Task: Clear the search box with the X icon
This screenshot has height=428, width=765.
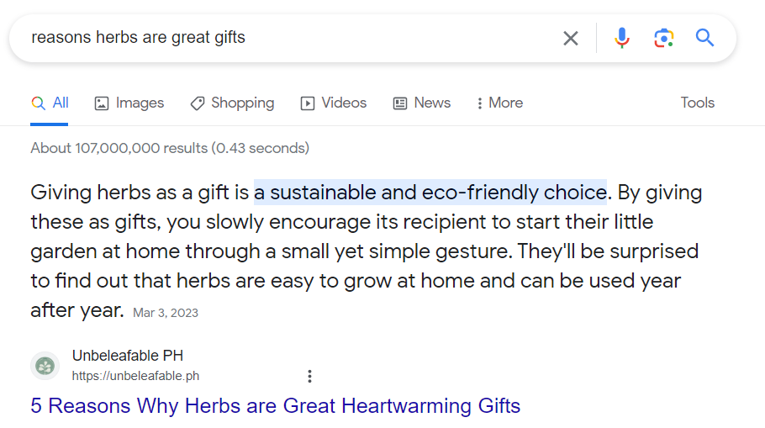Action: (x=571, y=38)
